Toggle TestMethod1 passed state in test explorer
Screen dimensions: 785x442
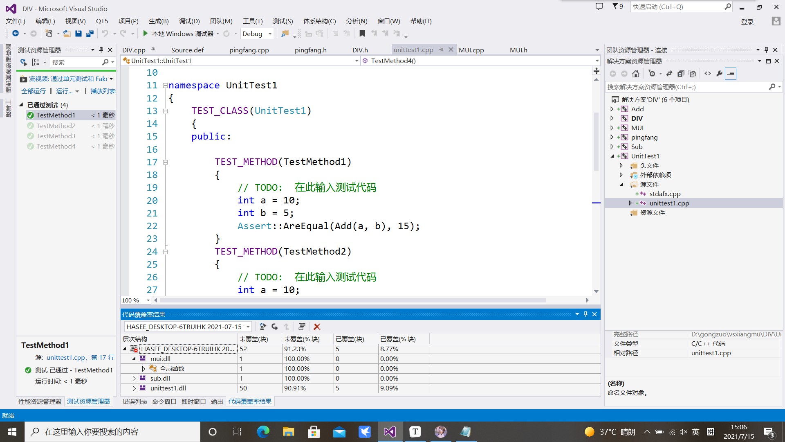pos(56,115)
